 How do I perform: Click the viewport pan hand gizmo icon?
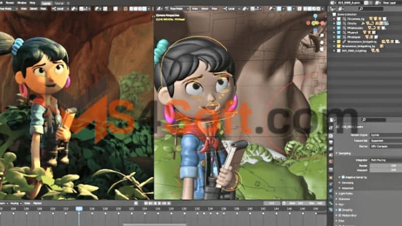[322, 42]
